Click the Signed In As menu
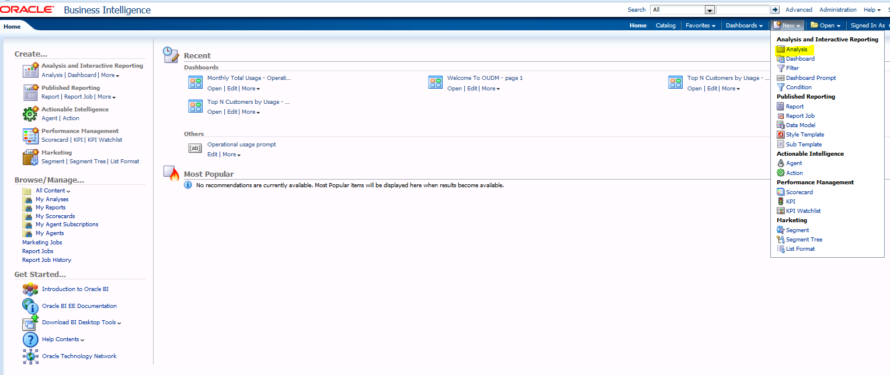The height and width of the screenshot is (375, 890). [868, 26]
